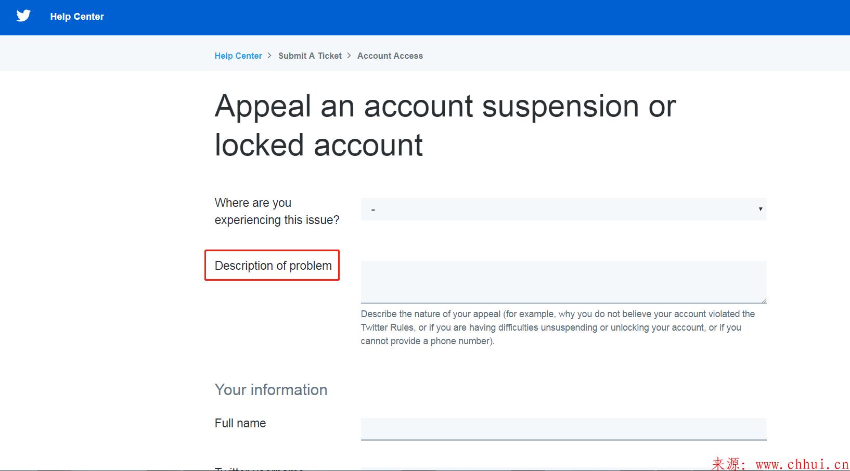Go to Help Center breadcrumb link
Image resolution: width=850 pixels, height=471 pixels.
tap(238, 56)
